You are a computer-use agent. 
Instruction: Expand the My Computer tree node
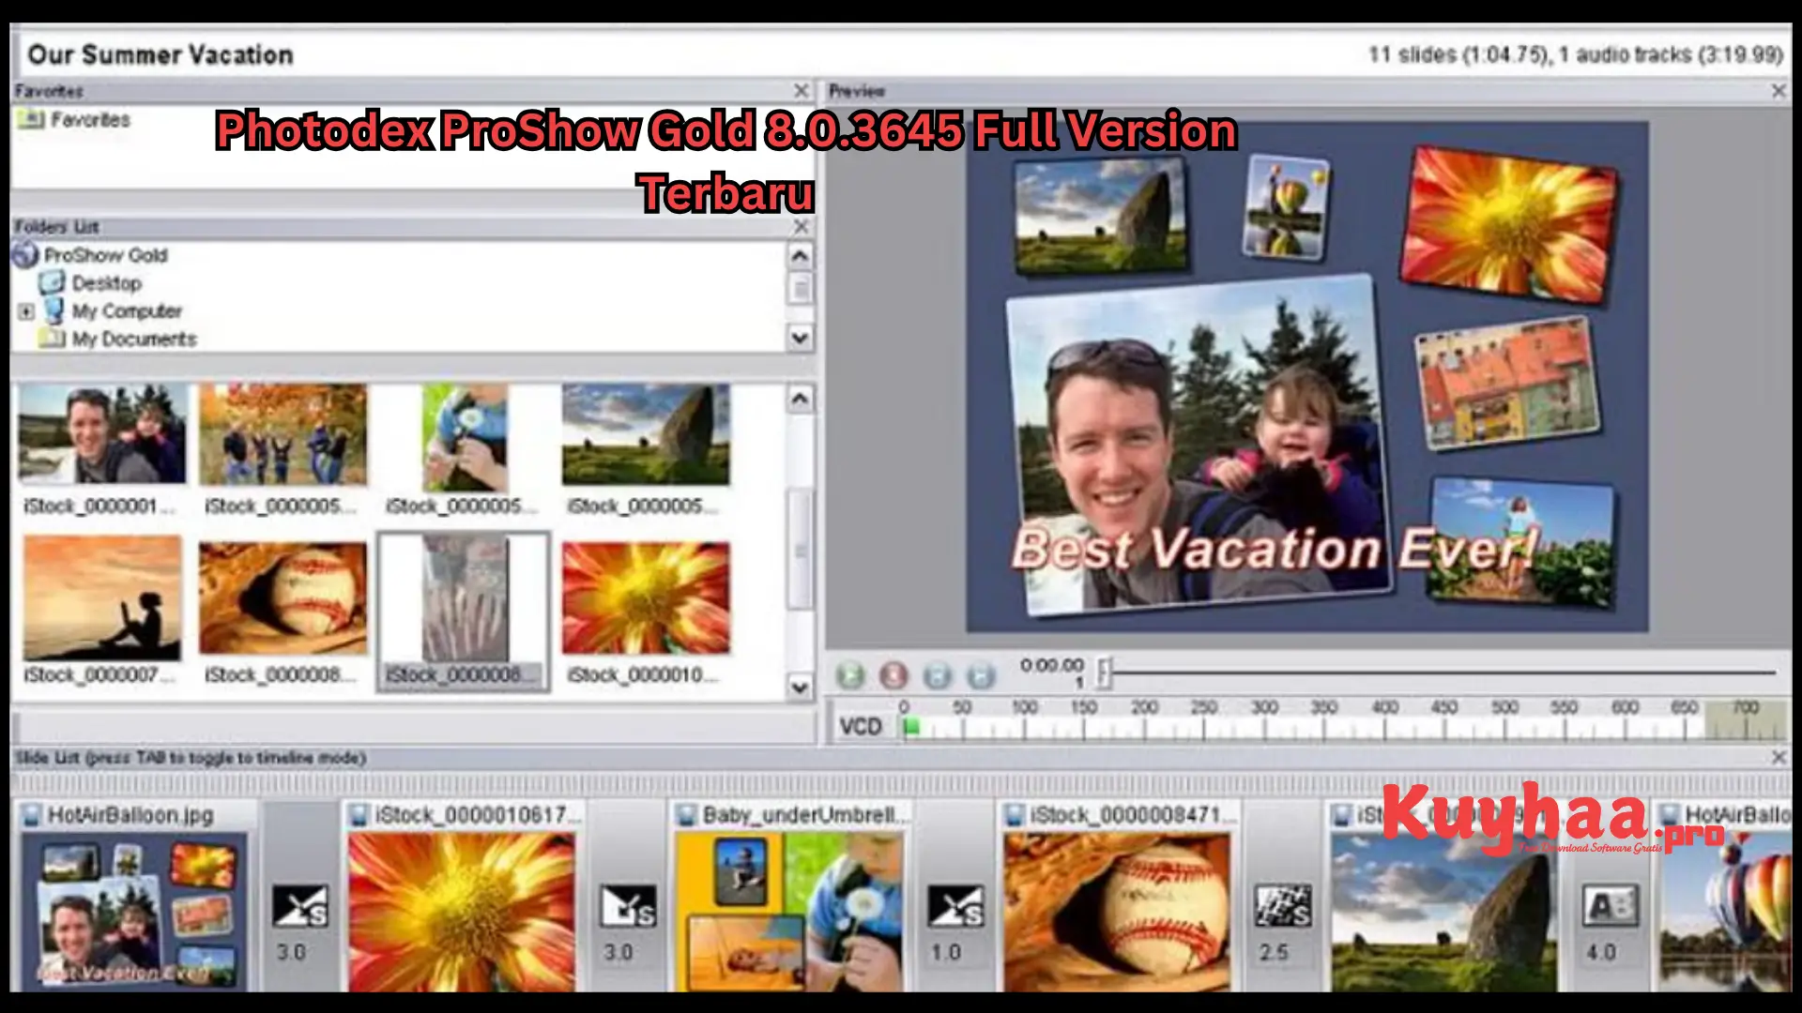coord(26,311)
